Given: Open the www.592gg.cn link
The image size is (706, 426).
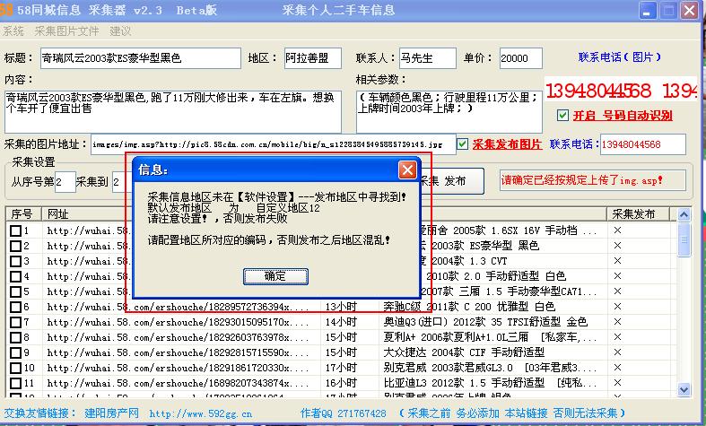Looking at the screenshot, I should coord(200,413).
